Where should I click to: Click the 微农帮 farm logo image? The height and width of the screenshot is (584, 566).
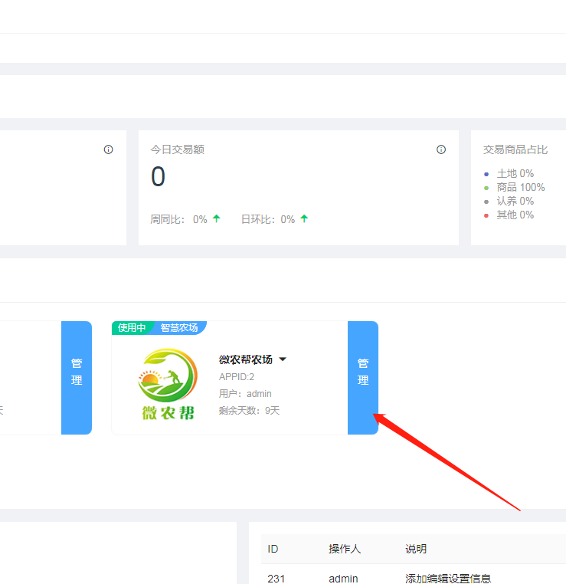tap(168, 384)
